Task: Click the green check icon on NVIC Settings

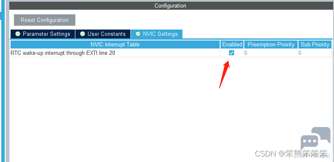Action: coord(138,34)
